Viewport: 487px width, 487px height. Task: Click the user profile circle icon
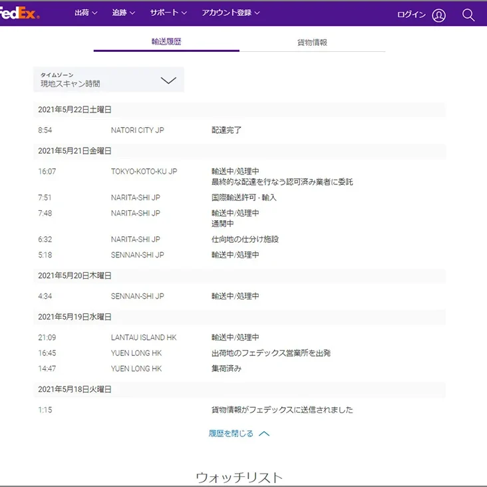click(438, 15)
